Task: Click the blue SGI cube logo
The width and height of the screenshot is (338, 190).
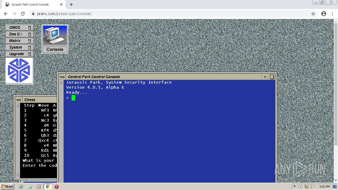Action: tap(19, 70)
